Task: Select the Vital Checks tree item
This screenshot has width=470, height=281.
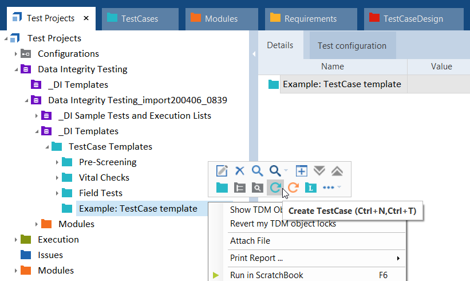Action: point(104,178)
